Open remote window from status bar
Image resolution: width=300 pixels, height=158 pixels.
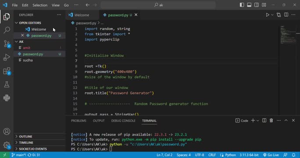pos(4,155)
